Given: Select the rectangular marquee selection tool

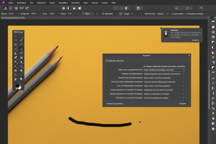Looking at the screenshot, I should (21, 36).
